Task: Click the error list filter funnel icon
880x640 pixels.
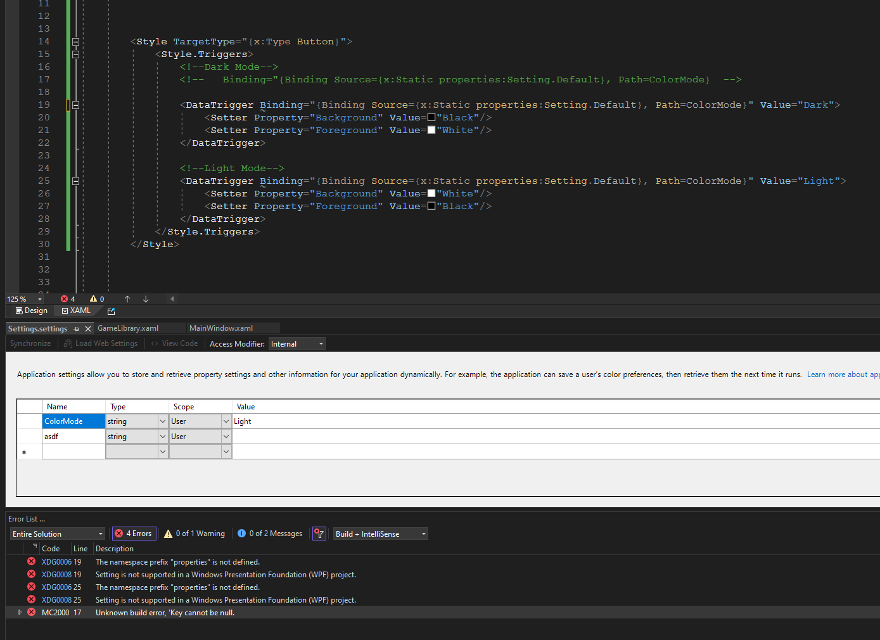Action: [319, 534]
